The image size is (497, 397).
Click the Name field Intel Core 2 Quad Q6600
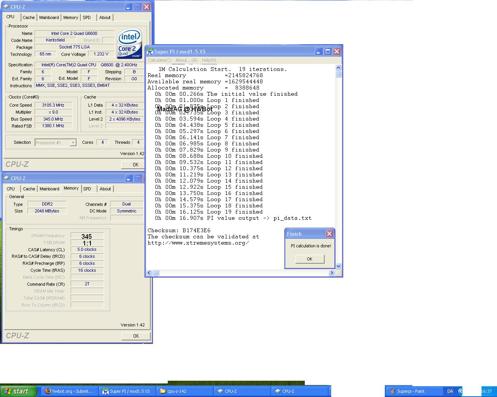click(x=74, y=33)
